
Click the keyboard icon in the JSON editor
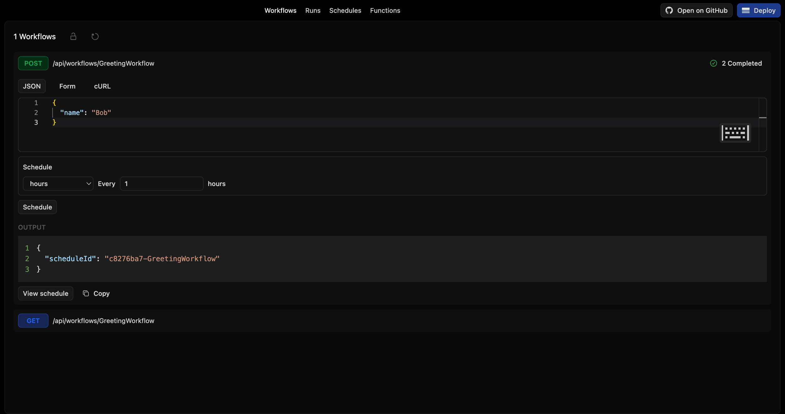735,133
